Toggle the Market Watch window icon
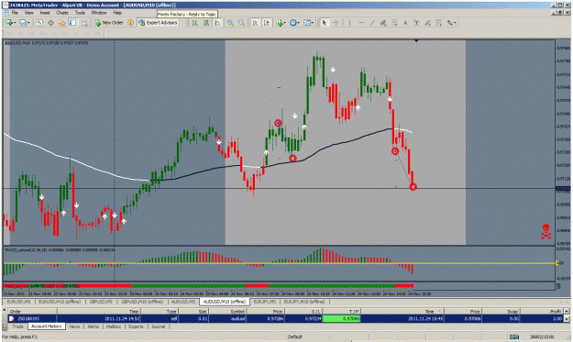This screenshot has height=342, width=573. (x=39, y=23)
